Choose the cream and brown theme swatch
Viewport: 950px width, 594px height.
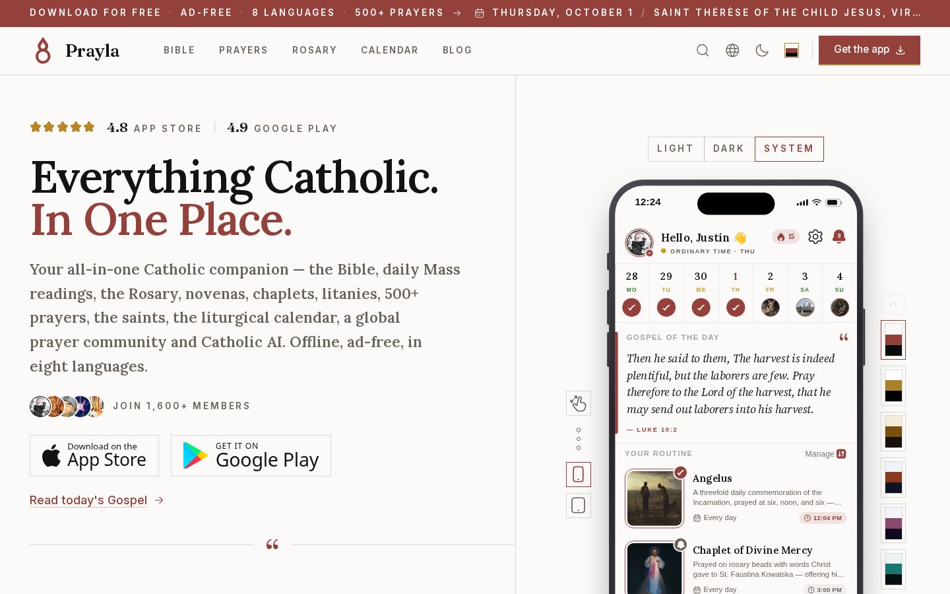[x=893, y=432]
